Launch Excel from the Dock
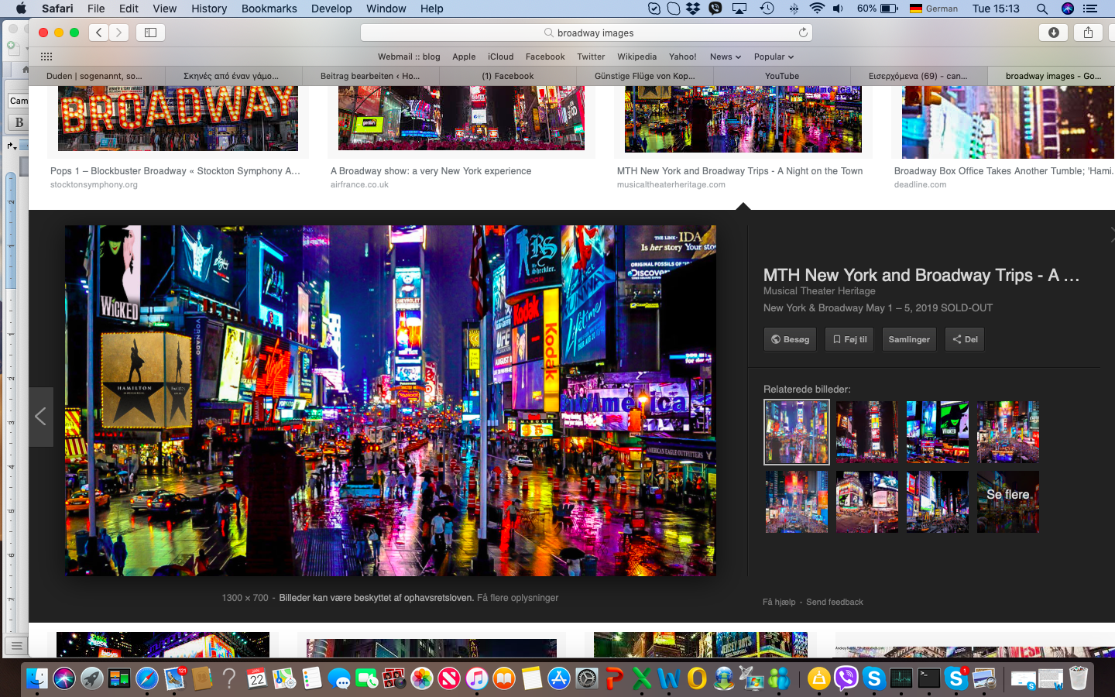Image resolution: width=1115 pixels, height=697 pixels. tap(642, 679)
